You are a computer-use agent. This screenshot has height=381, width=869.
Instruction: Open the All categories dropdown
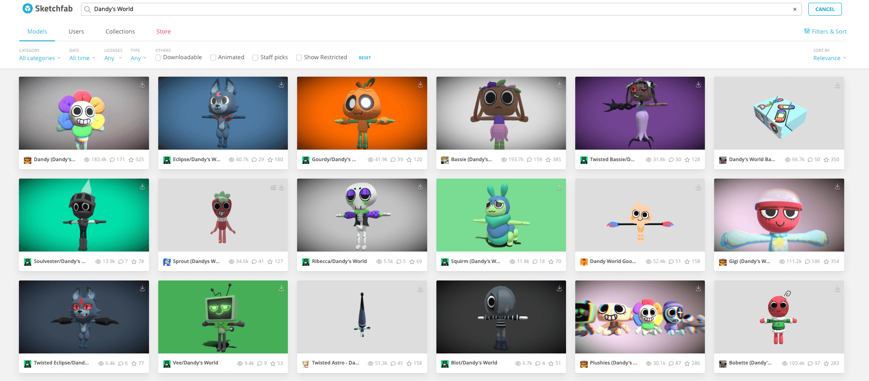pyautogui.click(x=40, y=58)
